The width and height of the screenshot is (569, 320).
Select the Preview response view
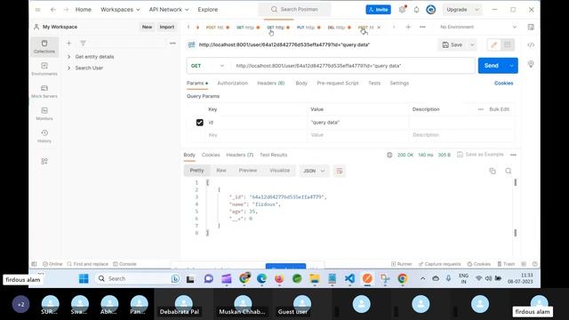[248, 171]
